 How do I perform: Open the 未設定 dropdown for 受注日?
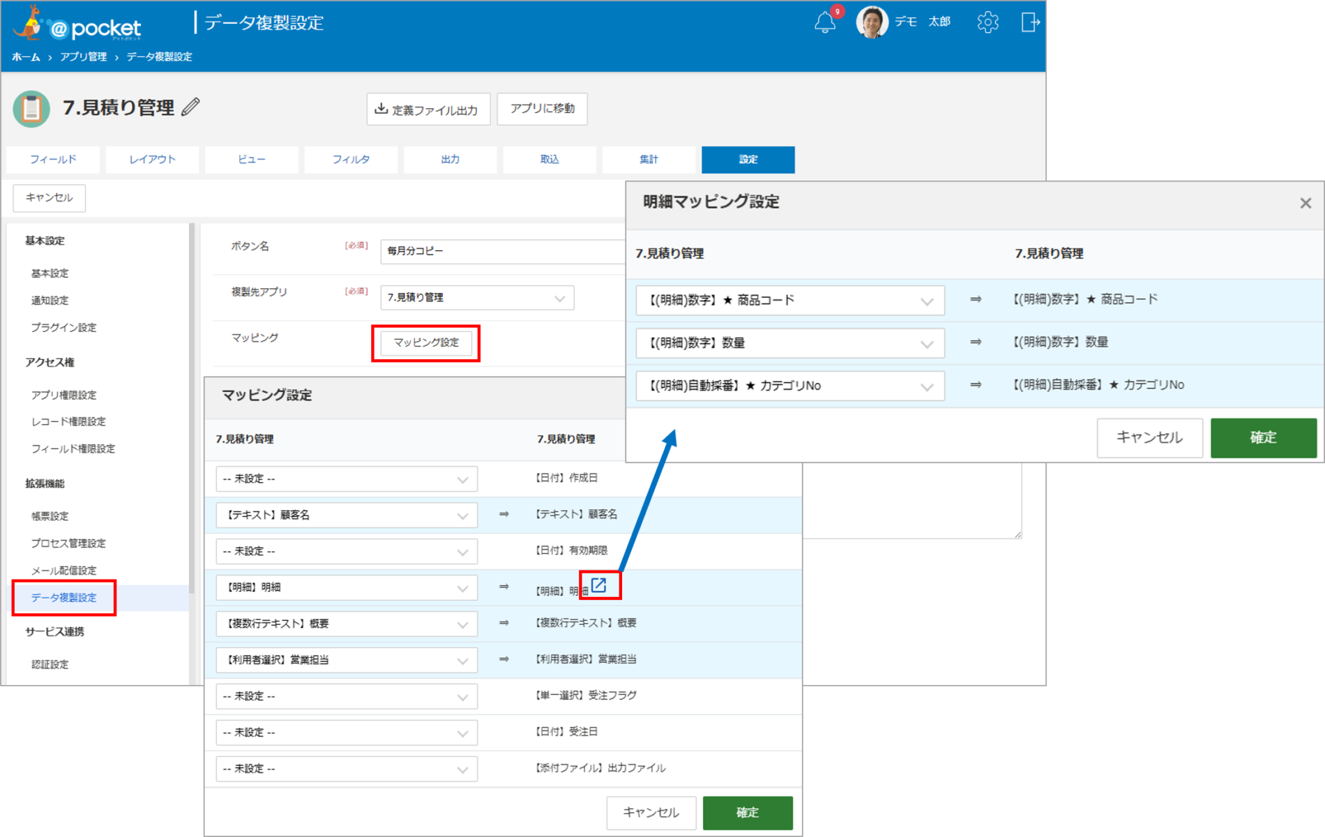tap(347, 733)
